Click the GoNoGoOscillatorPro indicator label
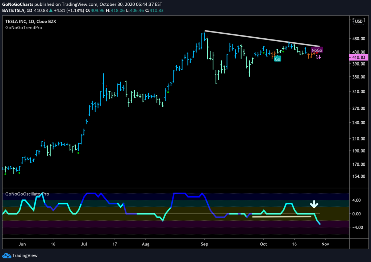The width and height of the screenshot is (371, 262). [x=27, y=194]
